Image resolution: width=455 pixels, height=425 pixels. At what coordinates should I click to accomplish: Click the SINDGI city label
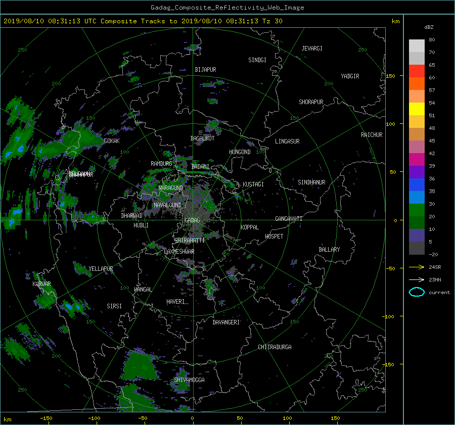(257, 60)
